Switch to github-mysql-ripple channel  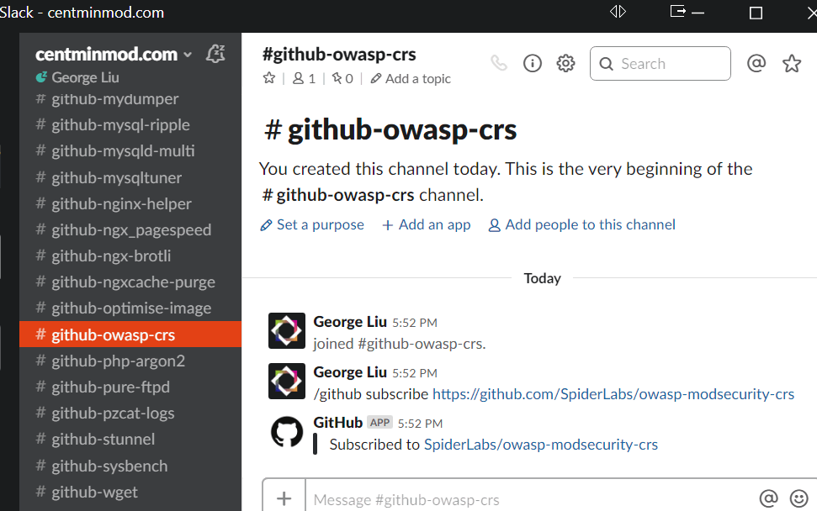click(130, 125)
